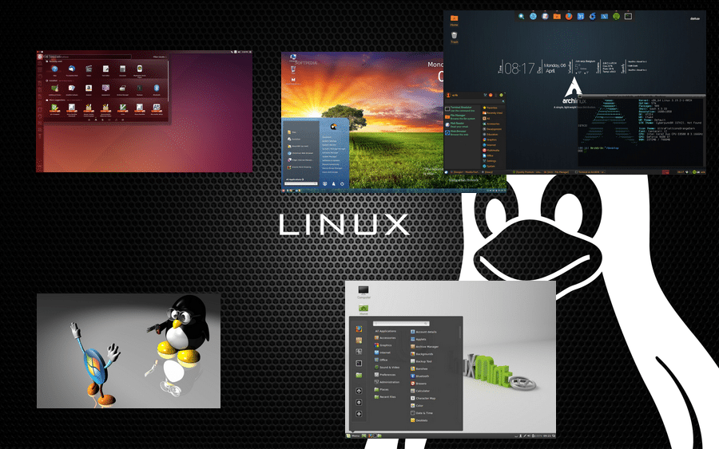This screenshot has width=719, height=449.
Task: Click Firefox in Mint menu favorites
Action: coord(359,329)
